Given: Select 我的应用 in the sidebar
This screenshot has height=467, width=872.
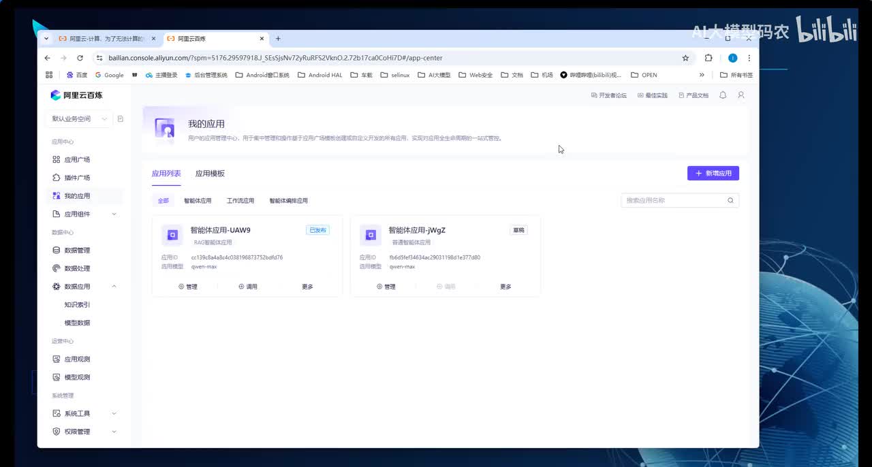Looking at the screenshot, I should [x=77, y=196].
